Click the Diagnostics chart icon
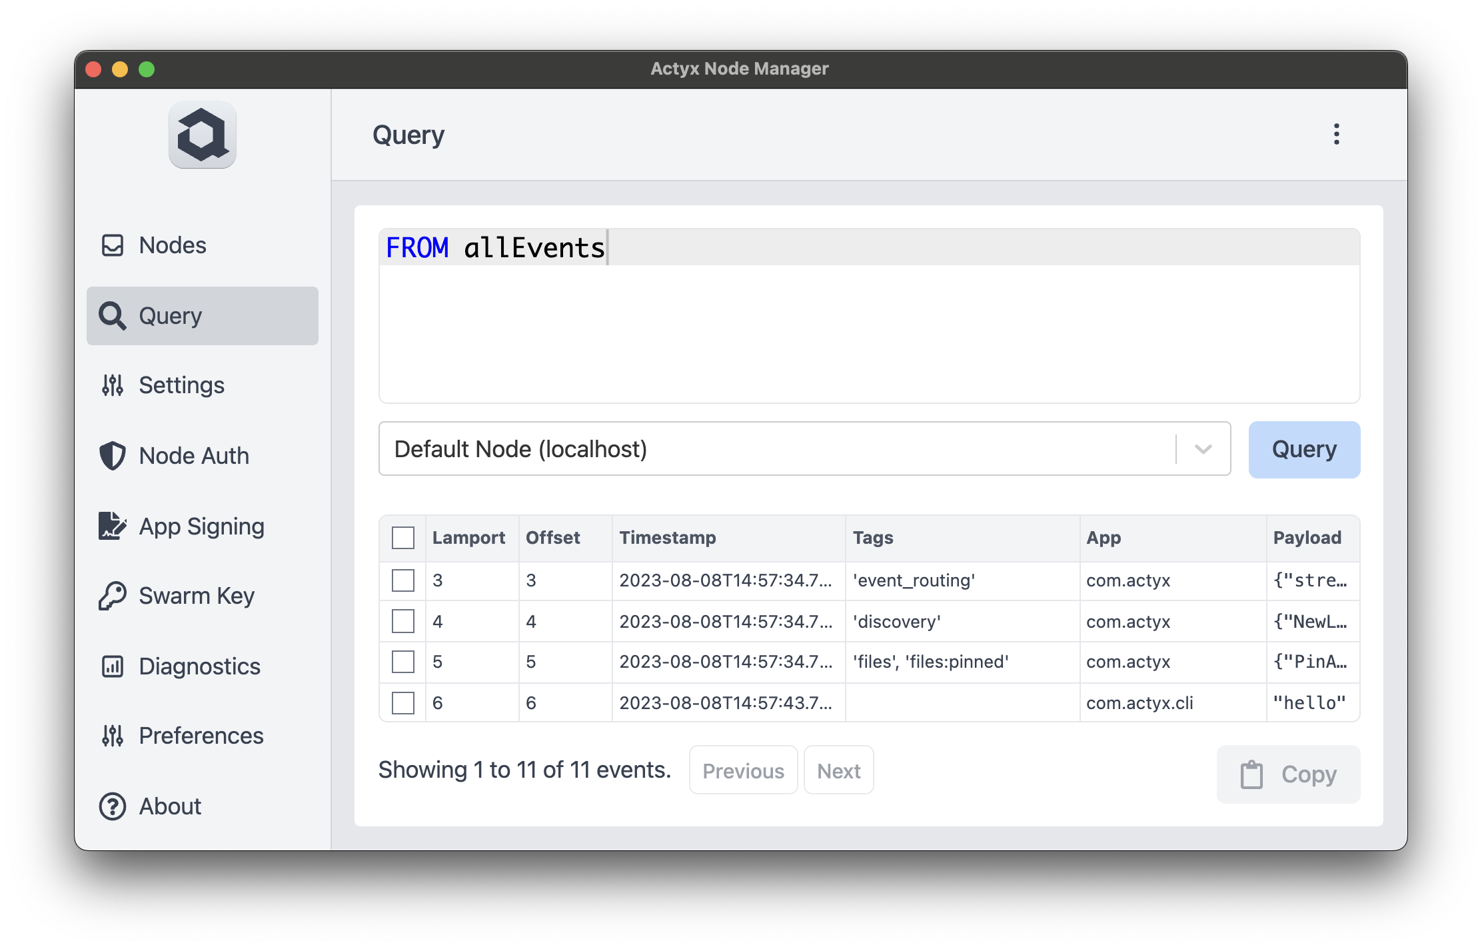This screenshot has width=1482, height=949. (113, 666)
